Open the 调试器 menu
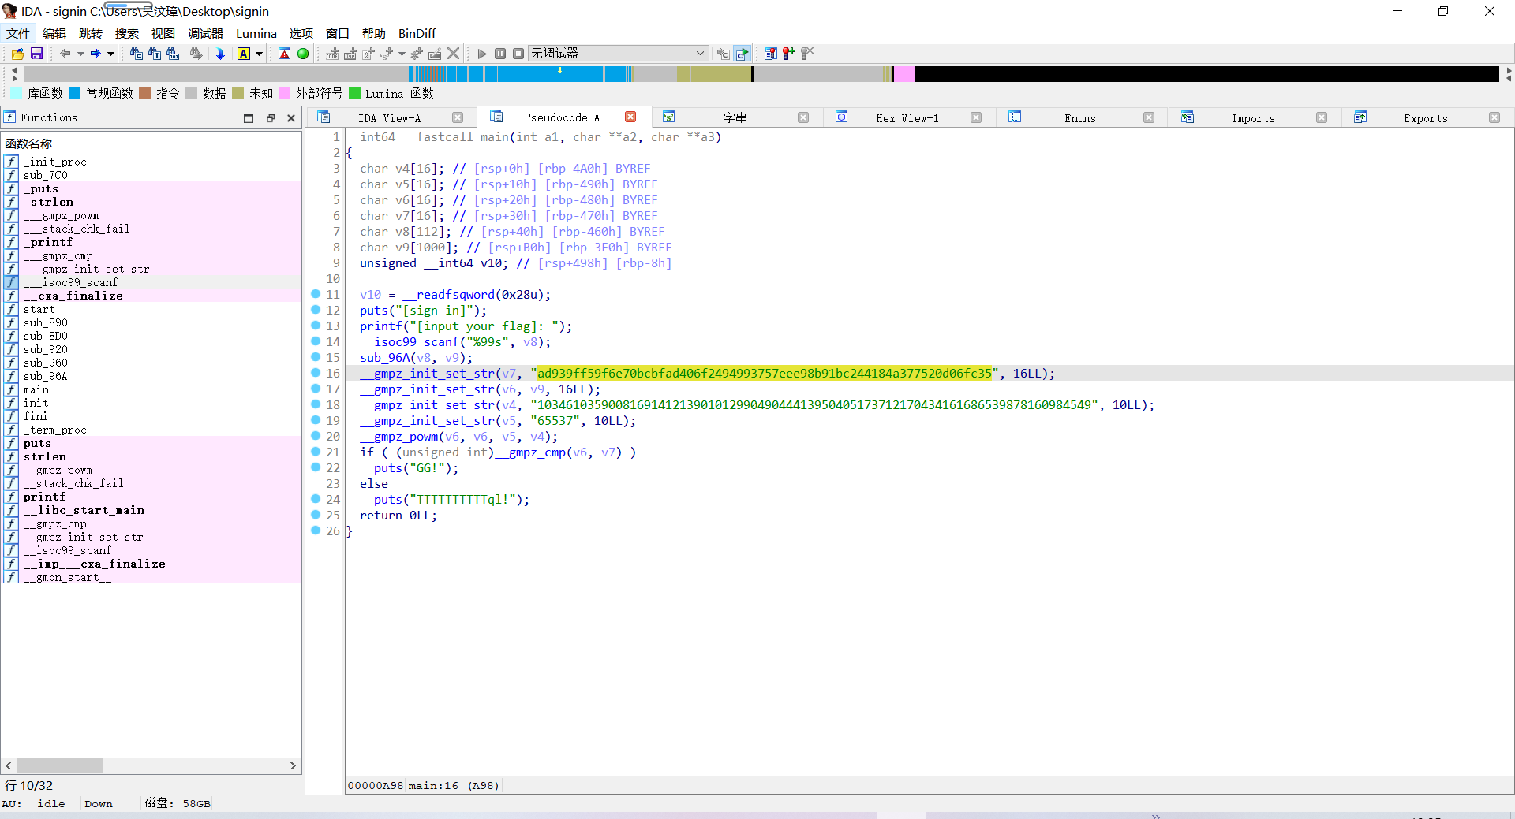 click(x=206, y=33)
